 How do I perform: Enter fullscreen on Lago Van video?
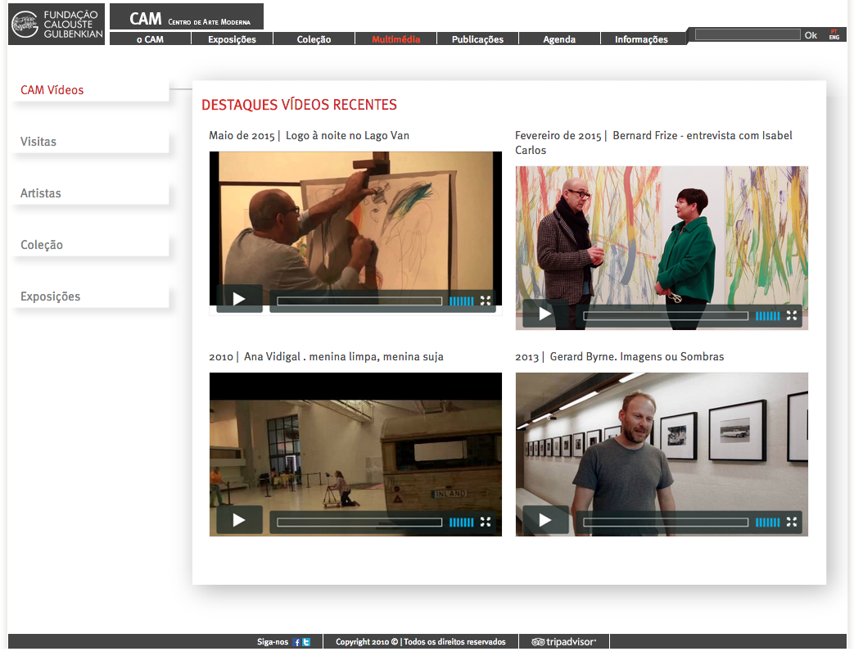click(486, 301)
